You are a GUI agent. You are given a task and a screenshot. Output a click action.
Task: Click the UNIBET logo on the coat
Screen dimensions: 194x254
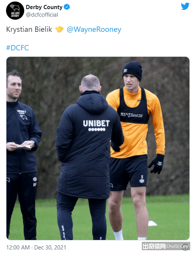point(96,125)
